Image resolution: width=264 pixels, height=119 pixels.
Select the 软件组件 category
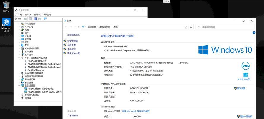pyautogui.click(x=29, y=54)
